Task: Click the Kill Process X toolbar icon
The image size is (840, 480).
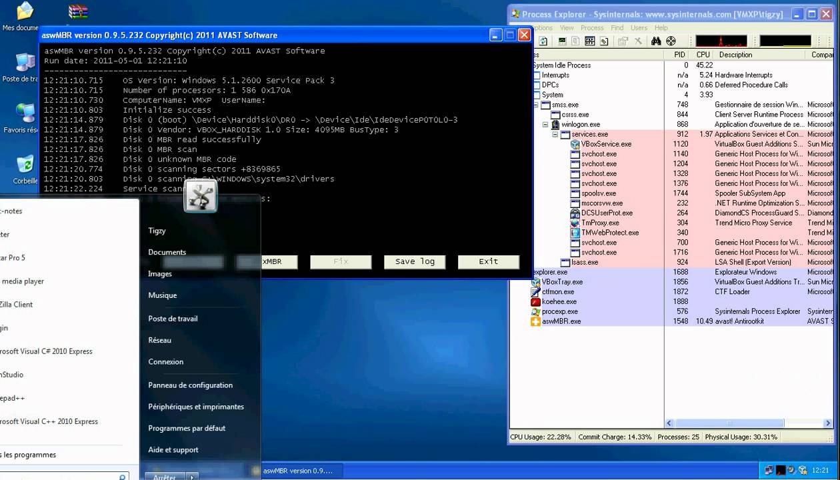Action: tap(638, 41)
